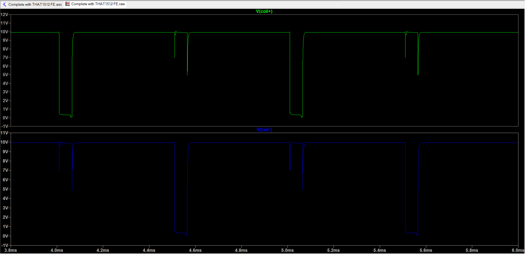Click the 5.0ms time axis label
525x254 pixels.
[x=288, y=250]
